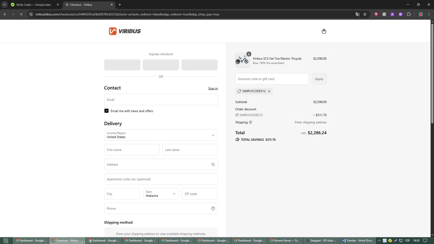The image size is (434, 244).
Task: Click the red shield extension icon
Action: [376, 14]
